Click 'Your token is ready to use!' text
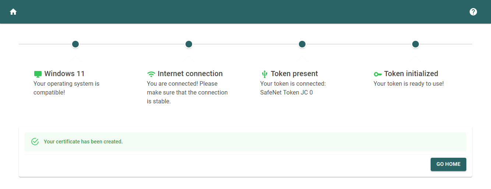The height and width of the screenshot is (189, 491). (409, 84)
